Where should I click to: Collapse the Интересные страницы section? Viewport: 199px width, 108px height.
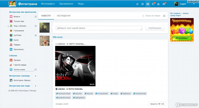coord(36,76)
